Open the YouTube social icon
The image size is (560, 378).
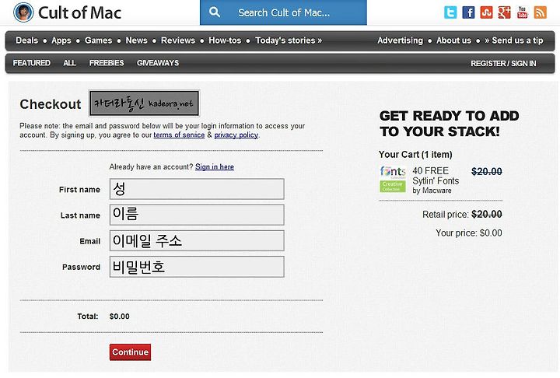tap(522, 12)
